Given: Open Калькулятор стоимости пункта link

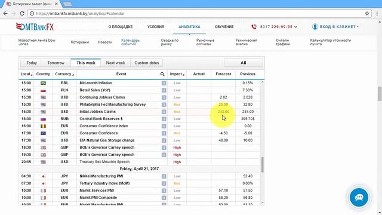Looking at the screenshot, I should tap(330, 42).
